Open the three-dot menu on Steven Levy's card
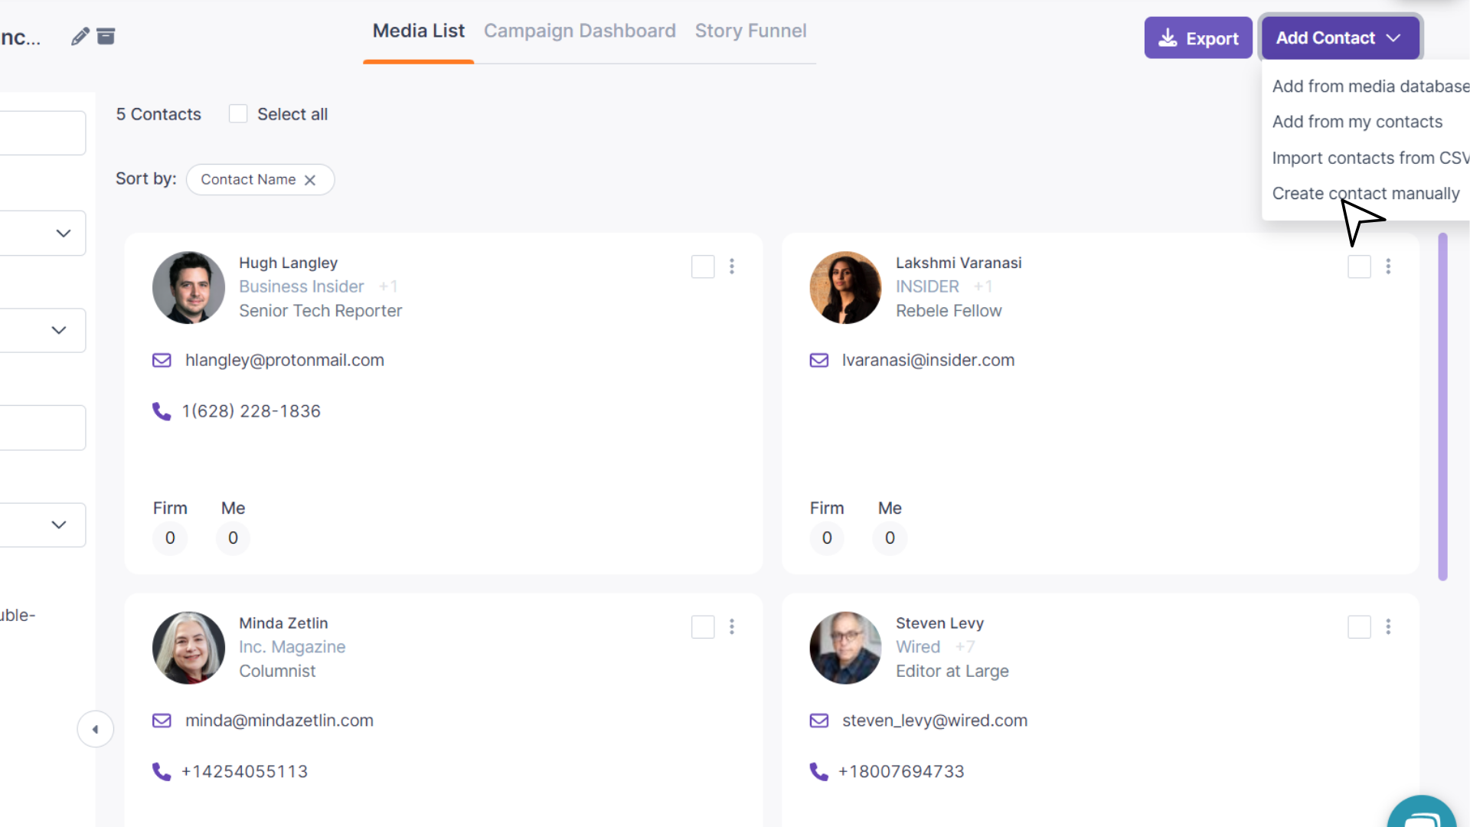This screenshot has width=1470, height=827. 1388,627
